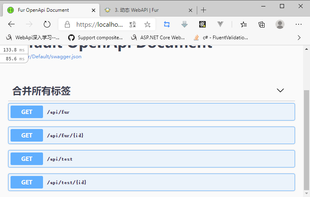The image size is (310, 197).
Task: Refresh the current page
Action: [47, 24]
